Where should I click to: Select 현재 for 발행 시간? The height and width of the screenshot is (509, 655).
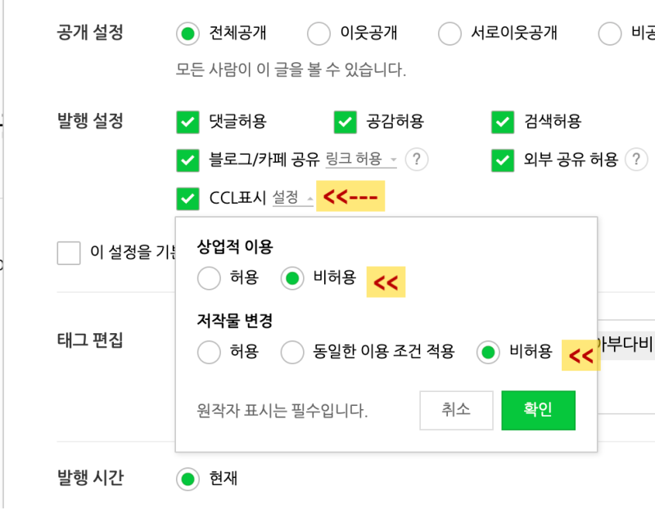[x=188, y=479]
